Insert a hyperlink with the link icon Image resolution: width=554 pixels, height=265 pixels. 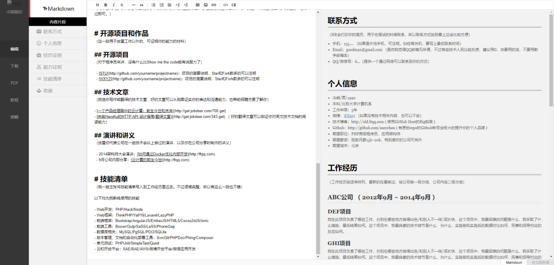pyautogui.click(x=214, y=5)
